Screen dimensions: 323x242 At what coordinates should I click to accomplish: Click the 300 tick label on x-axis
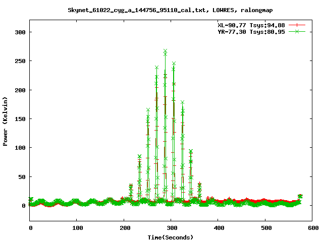[x=171, y=228]
